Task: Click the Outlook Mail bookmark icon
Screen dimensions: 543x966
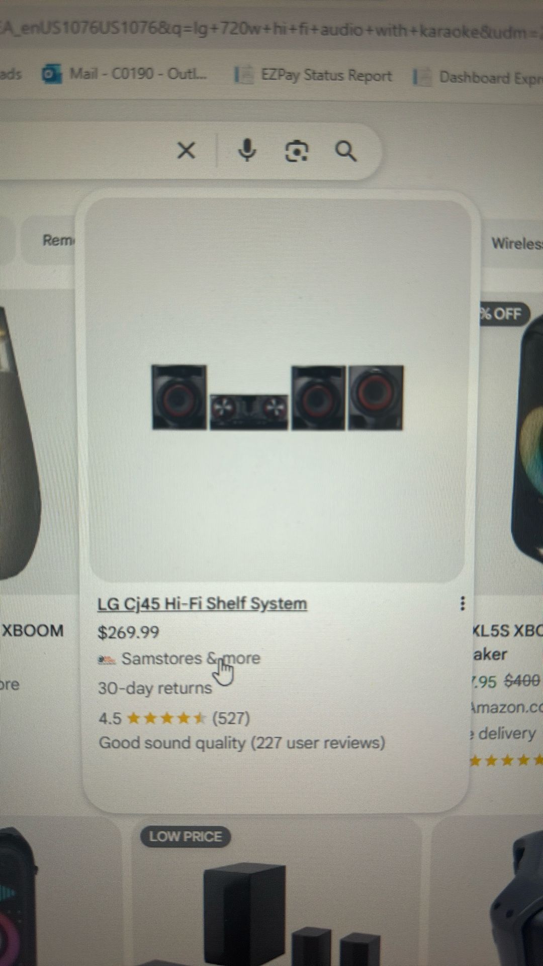Action: (x=52, y=74)
